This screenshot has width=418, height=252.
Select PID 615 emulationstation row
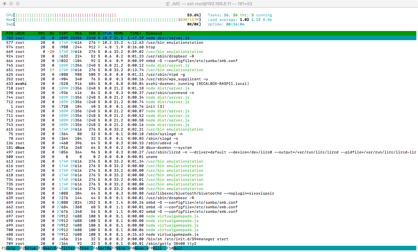coord(209,129)
